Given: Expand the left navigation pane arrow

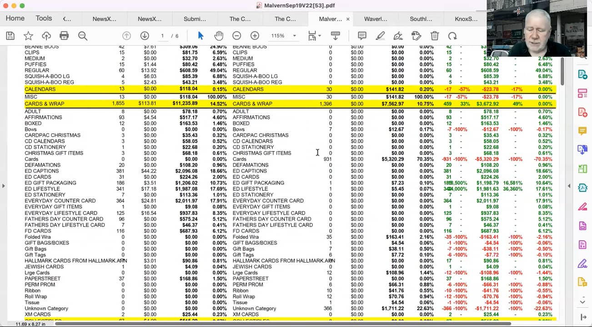Looking at the screenshot, I should (x=3, y=186).
